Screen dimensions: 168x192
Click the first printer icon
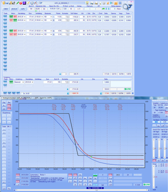point(92,3)
